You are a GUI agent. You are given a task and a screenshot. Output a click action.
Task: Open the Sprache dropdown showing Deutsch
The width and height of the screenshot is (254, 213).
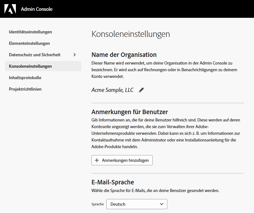(137, 204)
